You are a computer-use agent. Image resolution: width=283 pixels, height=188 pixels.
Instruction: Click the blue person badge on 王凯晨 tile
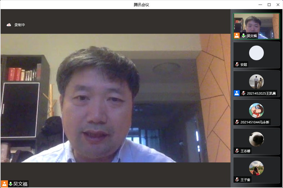click(x=237, y=93)
